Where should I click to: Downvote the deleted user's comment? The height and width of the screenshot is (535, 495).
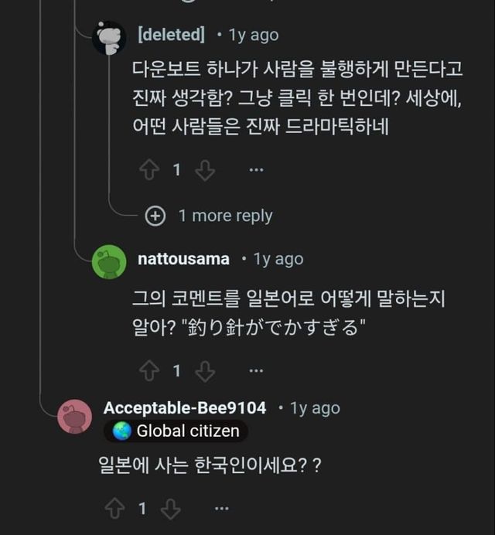point(204,170)
